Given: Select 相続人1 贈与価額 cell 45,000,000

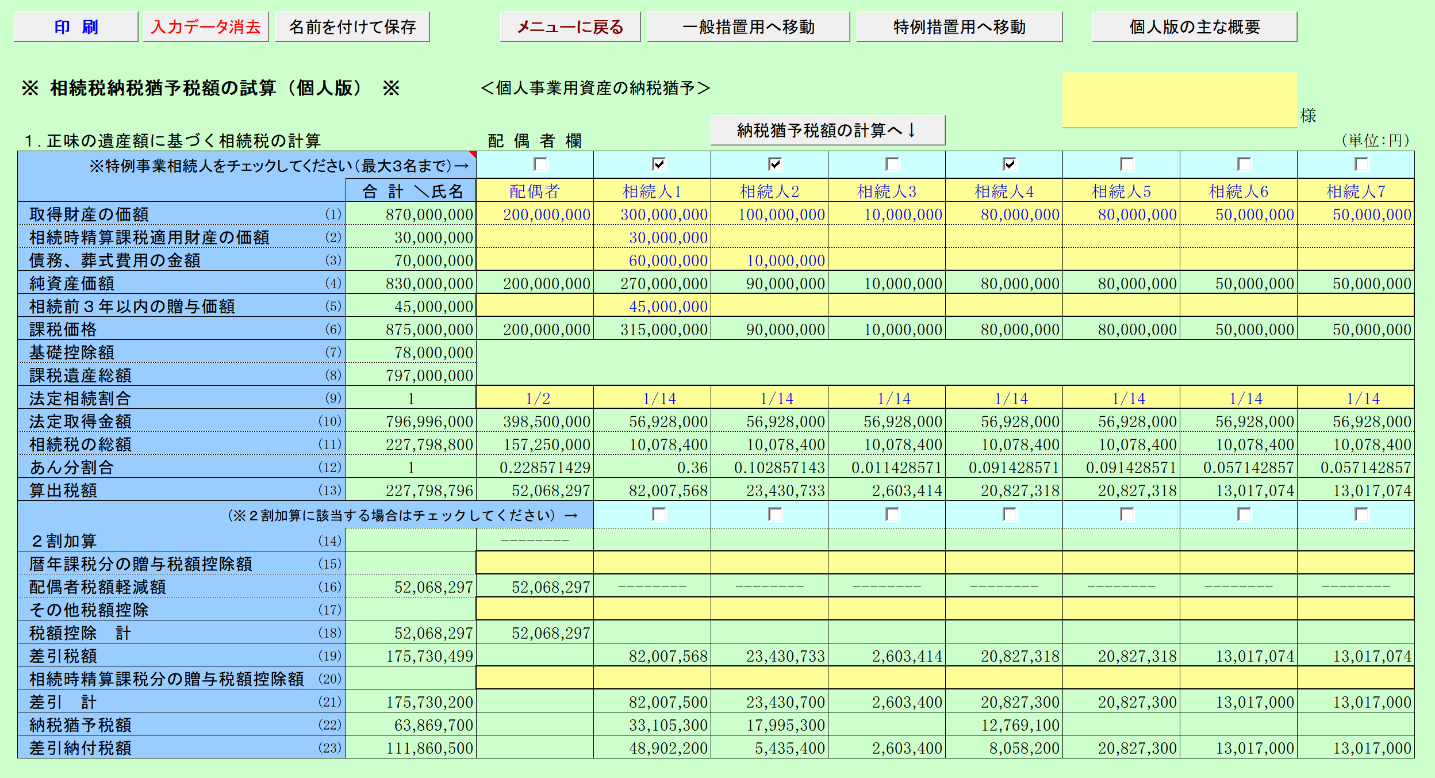Looking at the screenshot, I should [x=652, y=305].
